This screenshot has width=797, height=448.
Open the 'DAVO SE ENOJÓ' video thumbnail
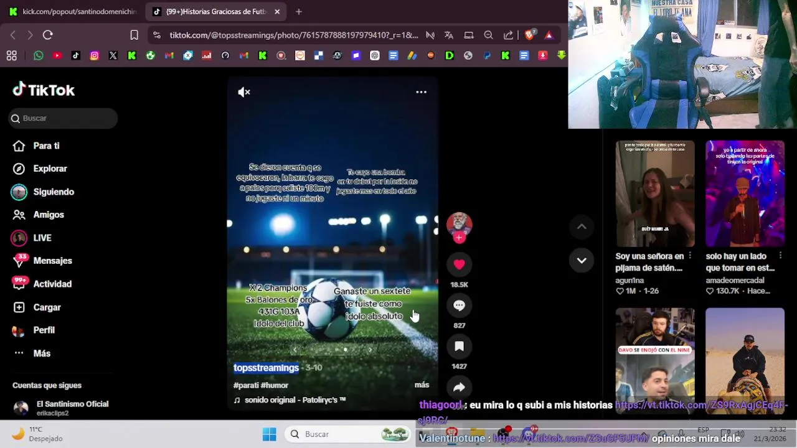pyautogui.click(x=655, y=361)
